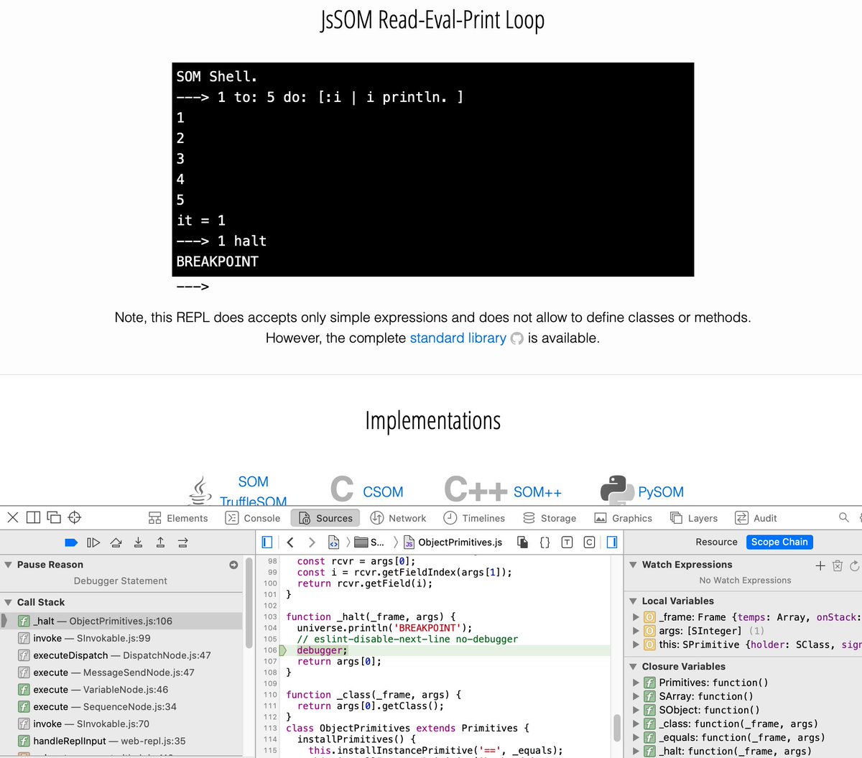862x758 pixels.
Task: Open the Audit tab
Action: [756, 518]
